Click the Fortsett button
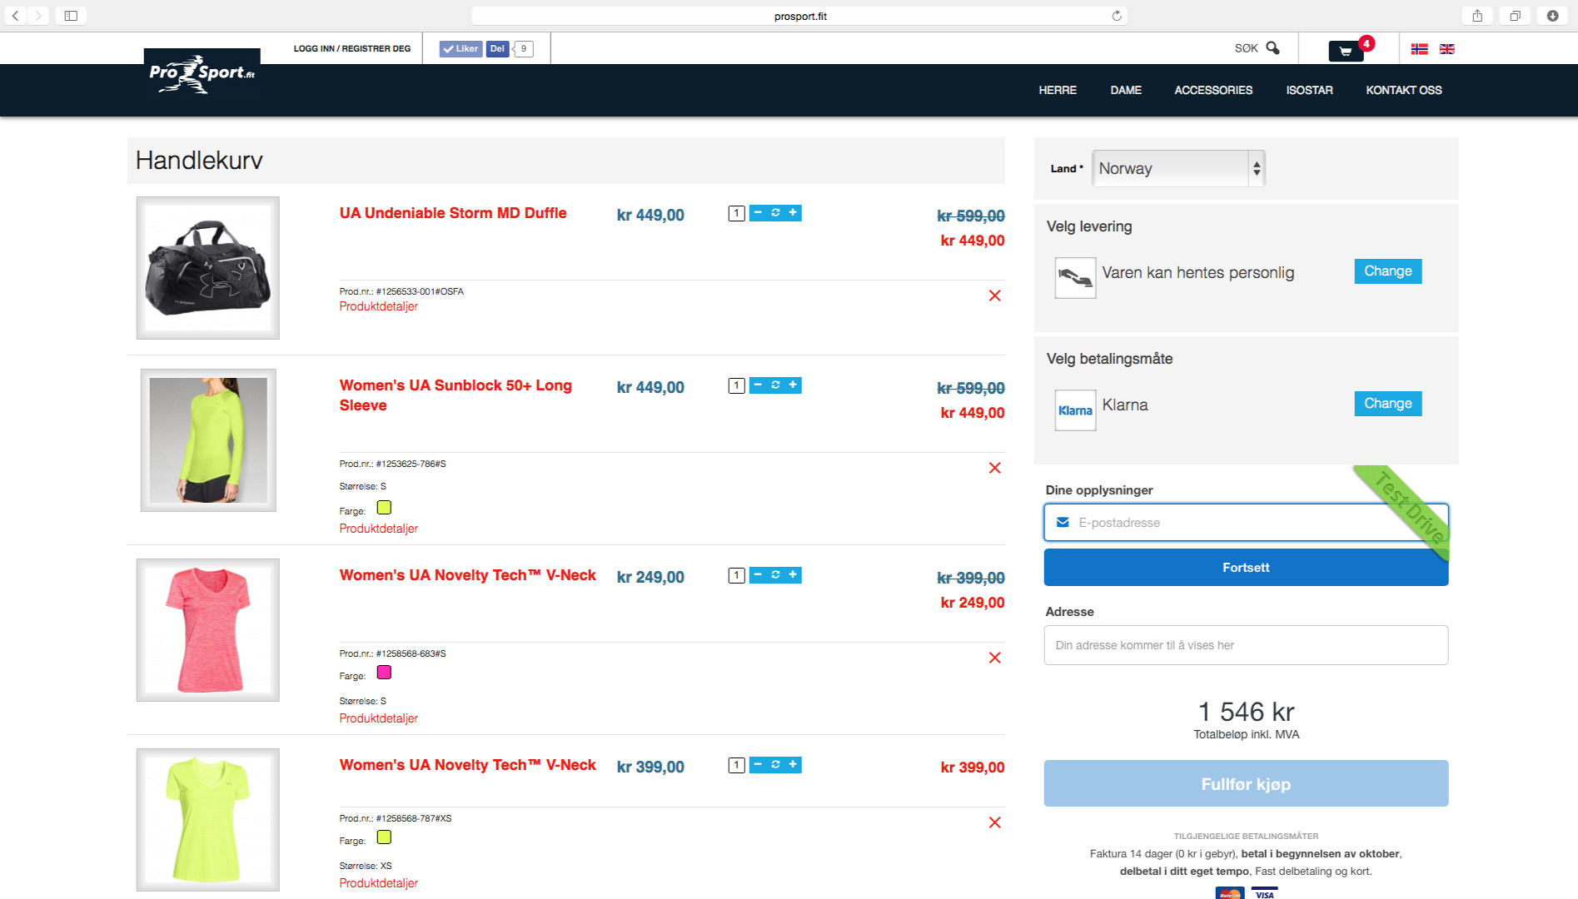Screen dimensions: 1578x899 pyautogui.click(x=1246, y=568)
